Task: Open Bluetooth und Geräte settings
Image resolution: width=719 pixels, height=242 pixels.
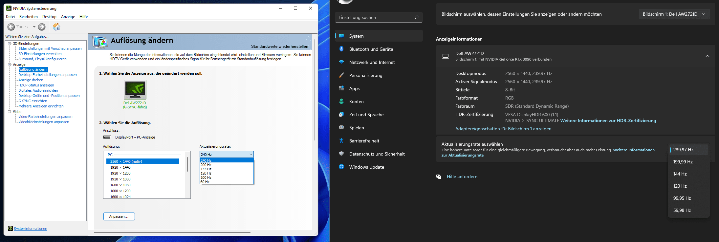Action: coord(379,49)
